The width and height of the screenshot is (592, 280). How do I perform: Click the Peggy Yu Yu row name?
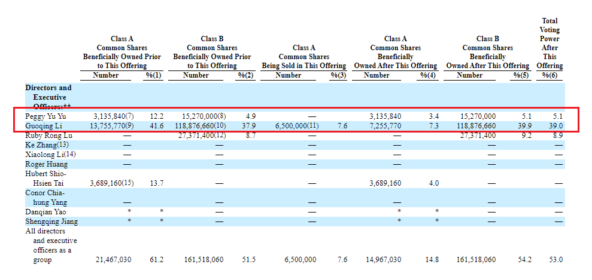pos(45,116)
